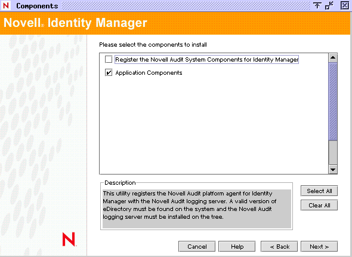
Task: Proceed with the Next button
Action: coord(319,247)
